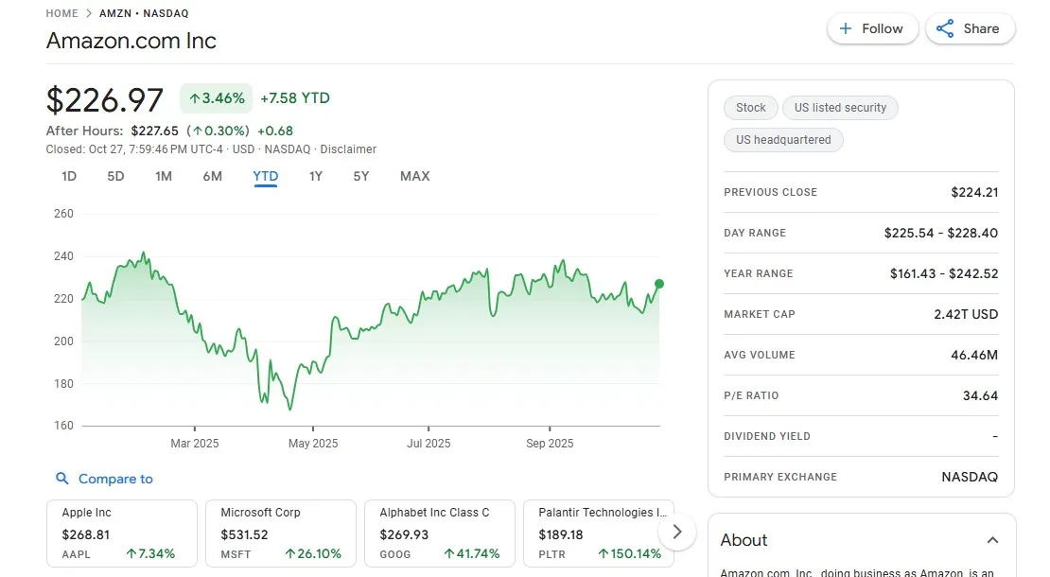Click the plus icon on the Follow button
The height and width of the screenshot is (577, 1050).
click(x=845, y=28)
